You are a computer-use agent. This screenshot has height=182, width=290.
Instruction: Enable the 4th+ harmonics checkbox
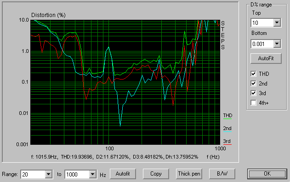[x=254, y=102]
